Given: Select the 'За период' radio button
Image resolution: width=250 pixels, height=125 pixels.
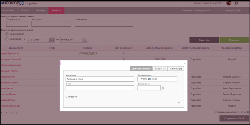Looking at the screenshot, I should pyautogui.click(x=7, y=39).
